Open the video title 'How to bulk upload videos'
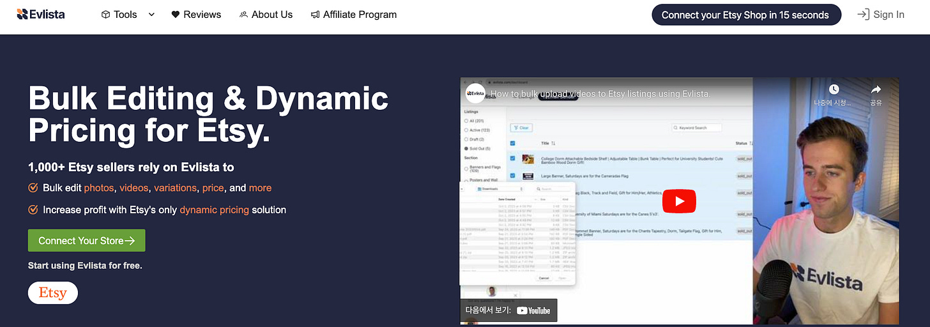Screen dimensions: 930x327 point(600,94)
